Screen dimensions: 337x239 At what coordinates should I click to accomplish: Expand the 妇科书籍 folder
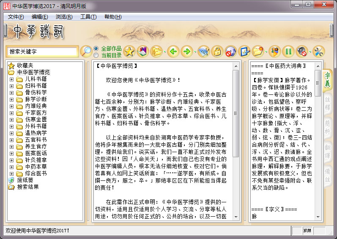pos(11,86)
